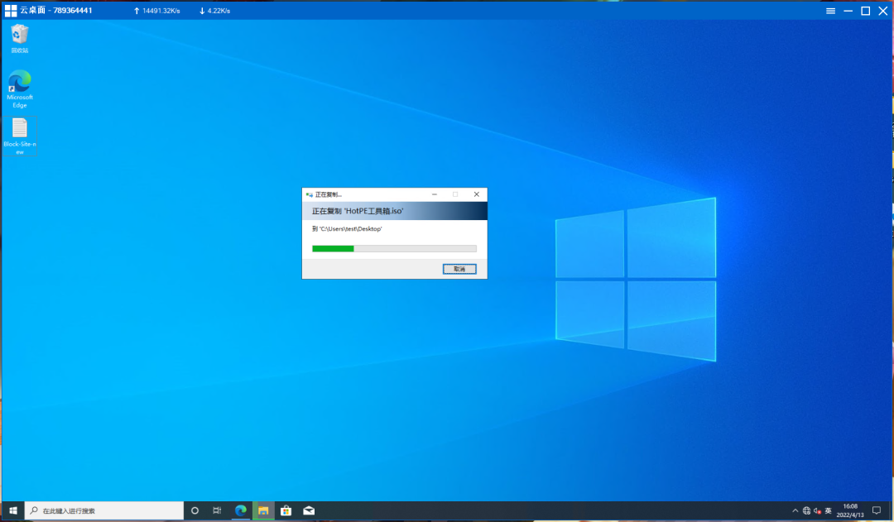Click the taskbar search box

[104, 510]
